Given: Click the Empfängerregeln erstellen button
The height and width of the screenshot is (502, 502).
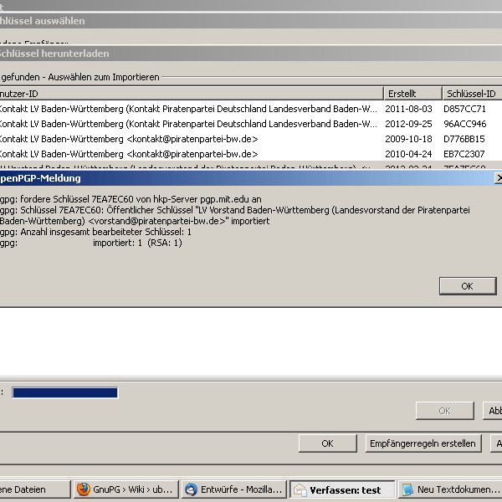Looking at the screenshot, I should point(423,443).
